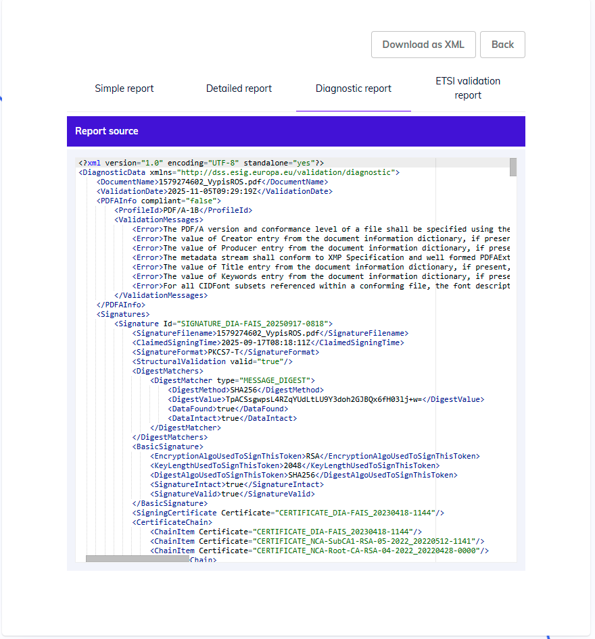
Task: Click the Back button
Action: (x=502, y=45)
